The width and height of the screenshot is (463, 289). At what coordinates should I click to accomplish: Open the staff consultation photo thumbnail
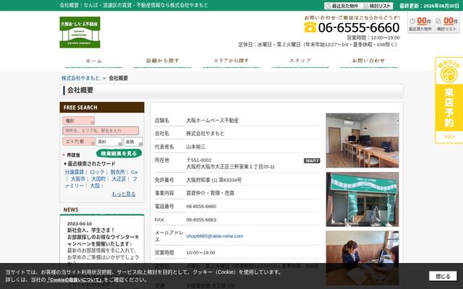tap(362, 258)
